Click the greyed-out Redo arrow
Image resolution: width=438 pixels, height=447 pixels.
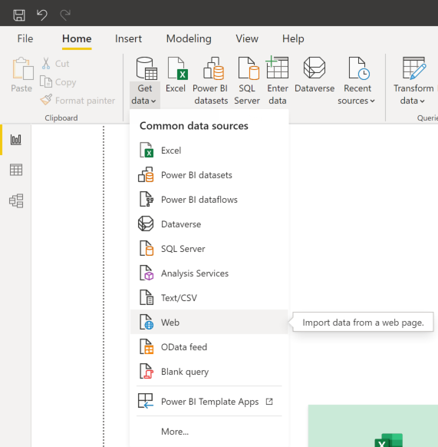click(x=65, y=15)
